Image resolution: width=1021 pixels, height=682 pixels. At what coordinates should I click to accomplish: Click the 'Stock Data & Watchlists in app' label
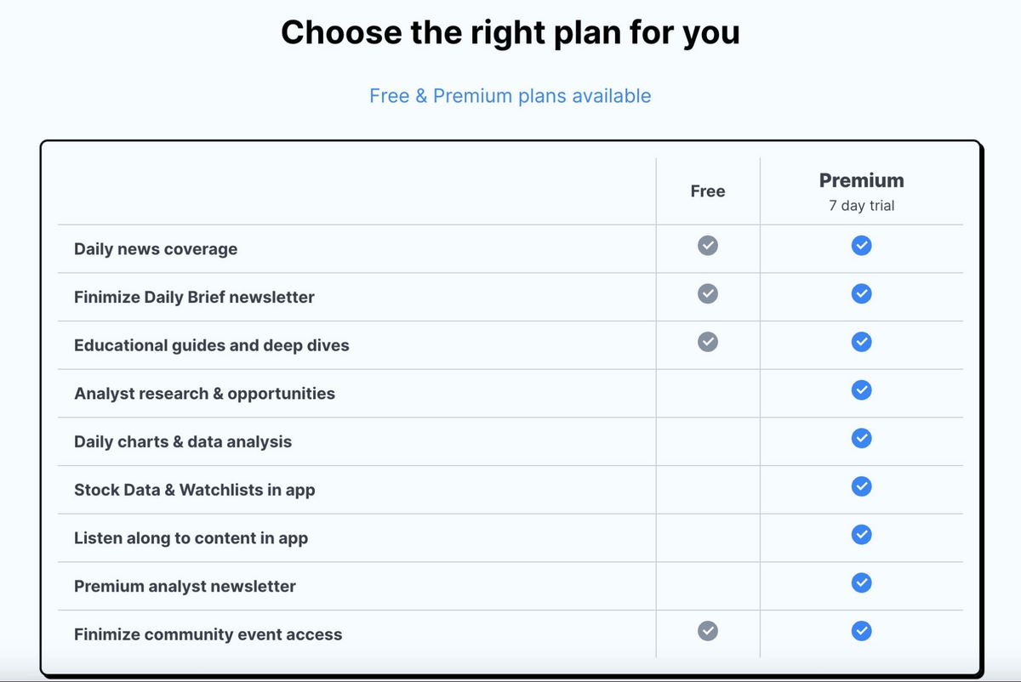click(x=195, y=490)
